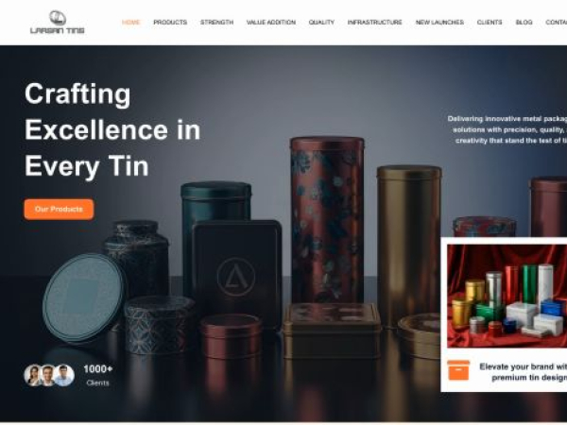This screenshot has width=567, height=425.
Task: Open the Contact nav link
Action: tap(557, 23)
